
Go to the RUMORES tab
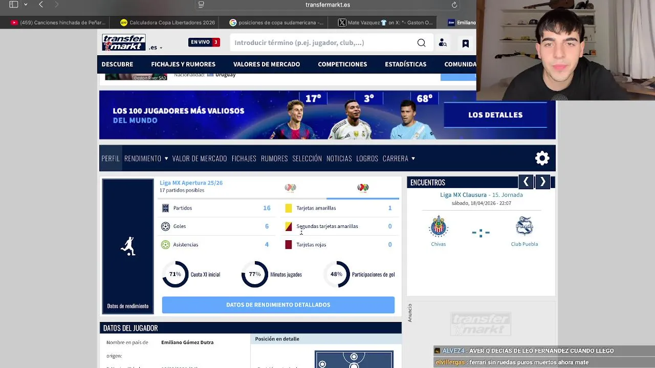(274, 158)
